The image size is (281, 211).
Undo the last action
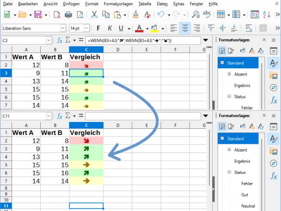[161, 15]
